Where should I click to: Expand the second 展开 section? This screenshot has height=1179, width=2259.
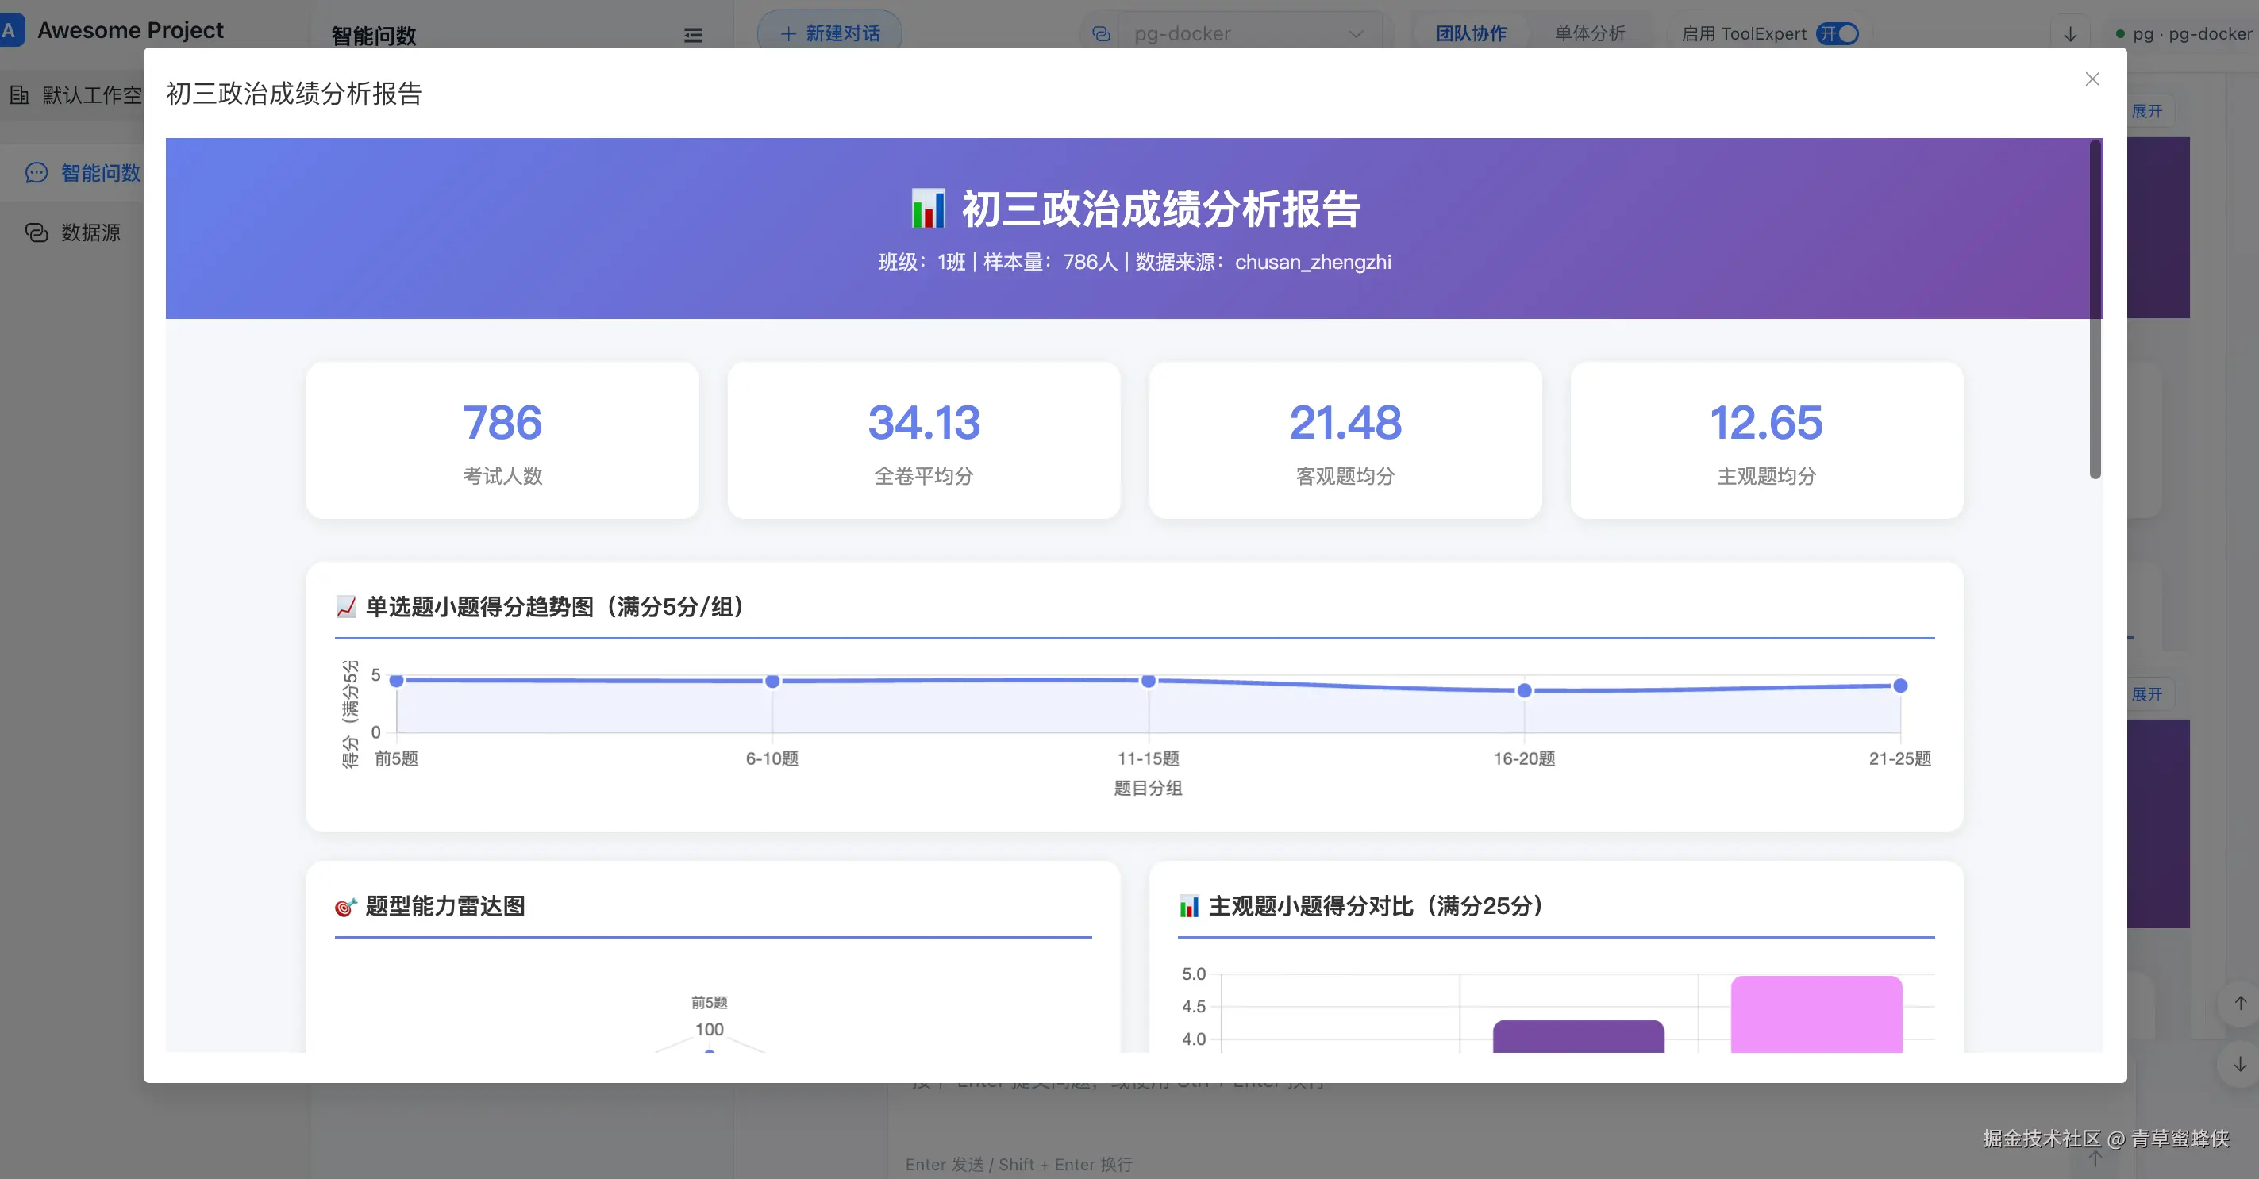point(2147,694)
